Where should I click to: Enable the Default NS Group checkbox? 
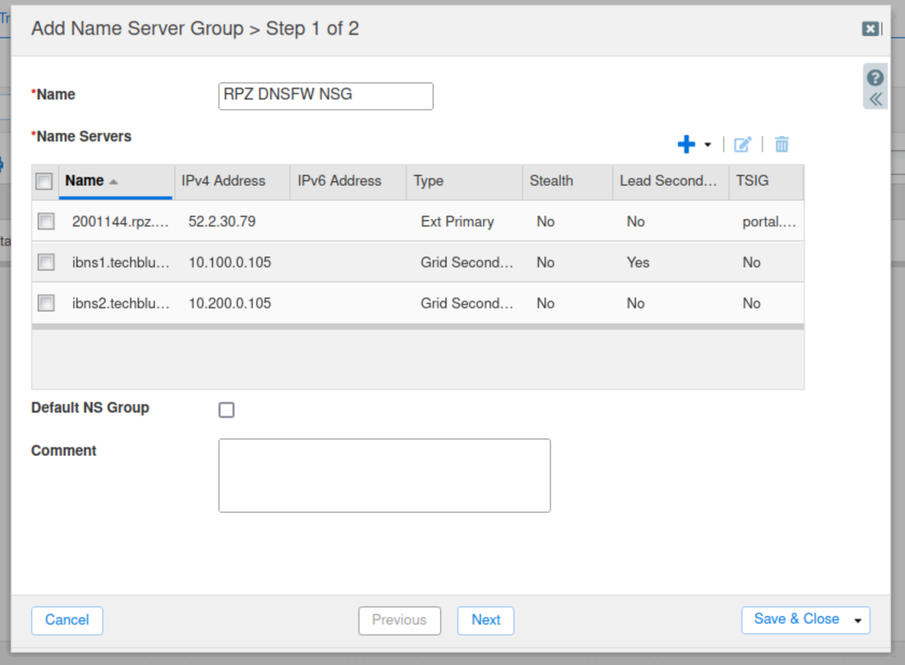(227, 410)
